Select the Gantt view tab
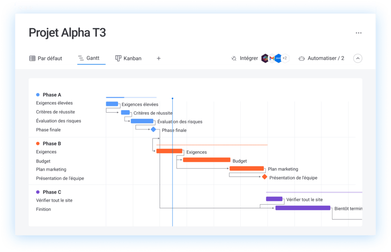Image resolution: width=391 pixels, height=252 pixels. coord(89,58)
